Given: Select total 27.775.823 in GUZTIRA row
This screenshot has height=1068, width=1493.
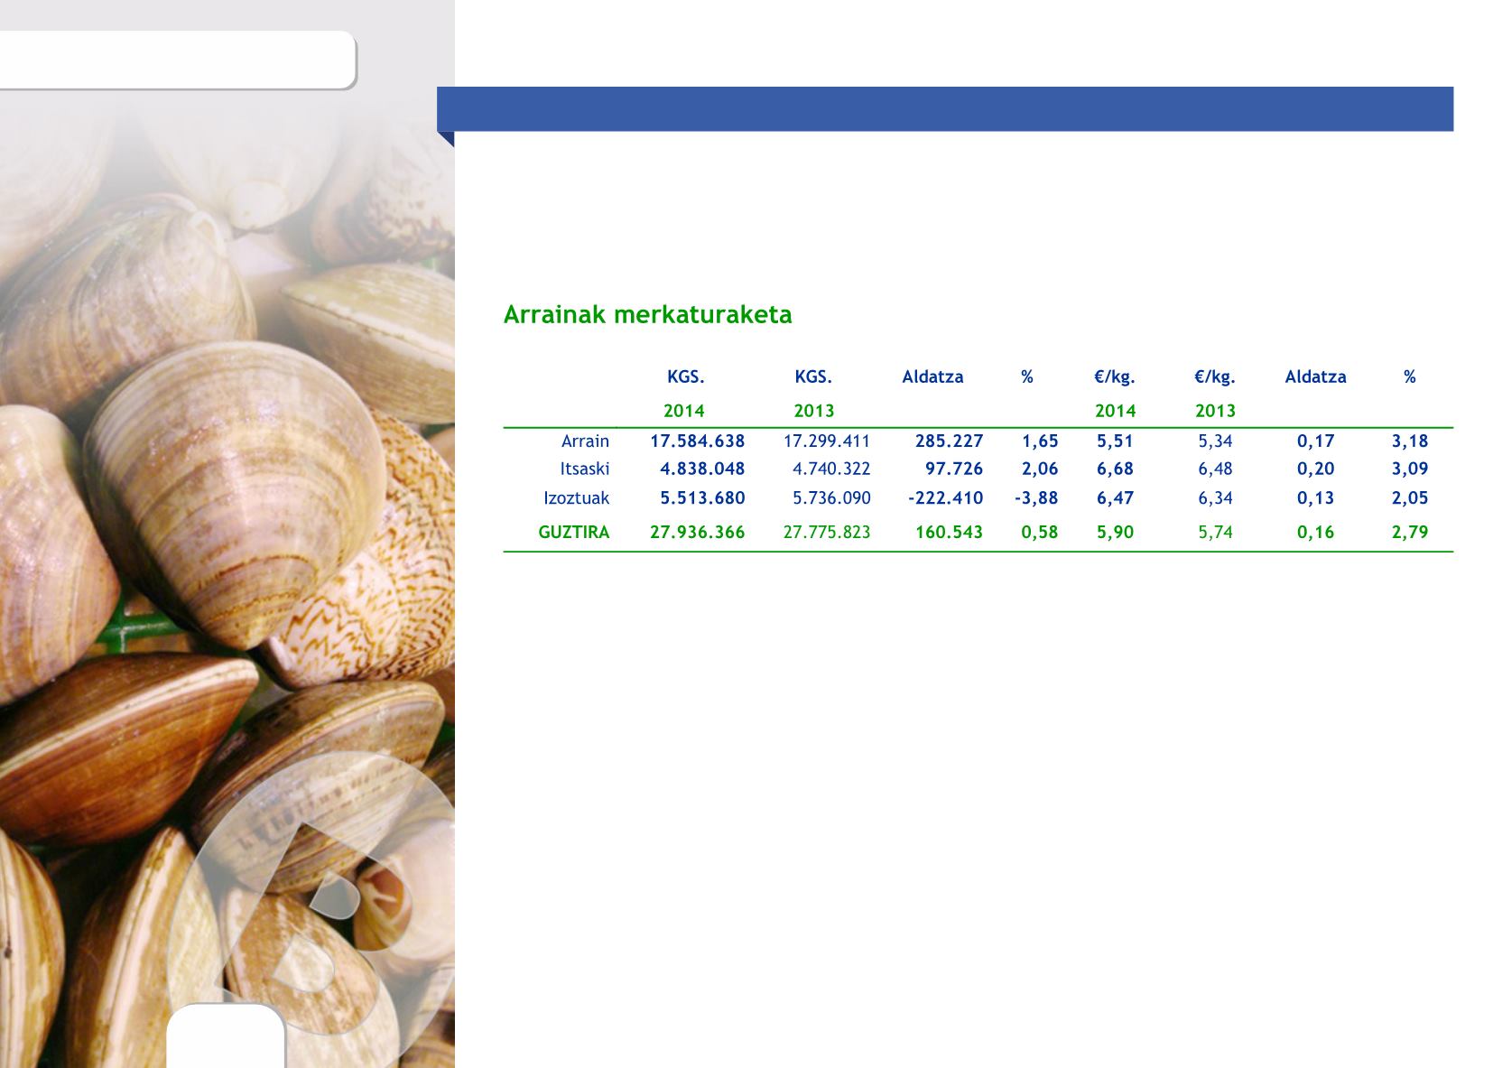Looking at the screenshot, I should [827, 532].
